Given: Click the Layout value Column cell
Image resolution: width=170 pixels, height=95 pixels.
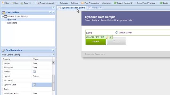Looking at the screenshot, I should (x=42, y=76).
